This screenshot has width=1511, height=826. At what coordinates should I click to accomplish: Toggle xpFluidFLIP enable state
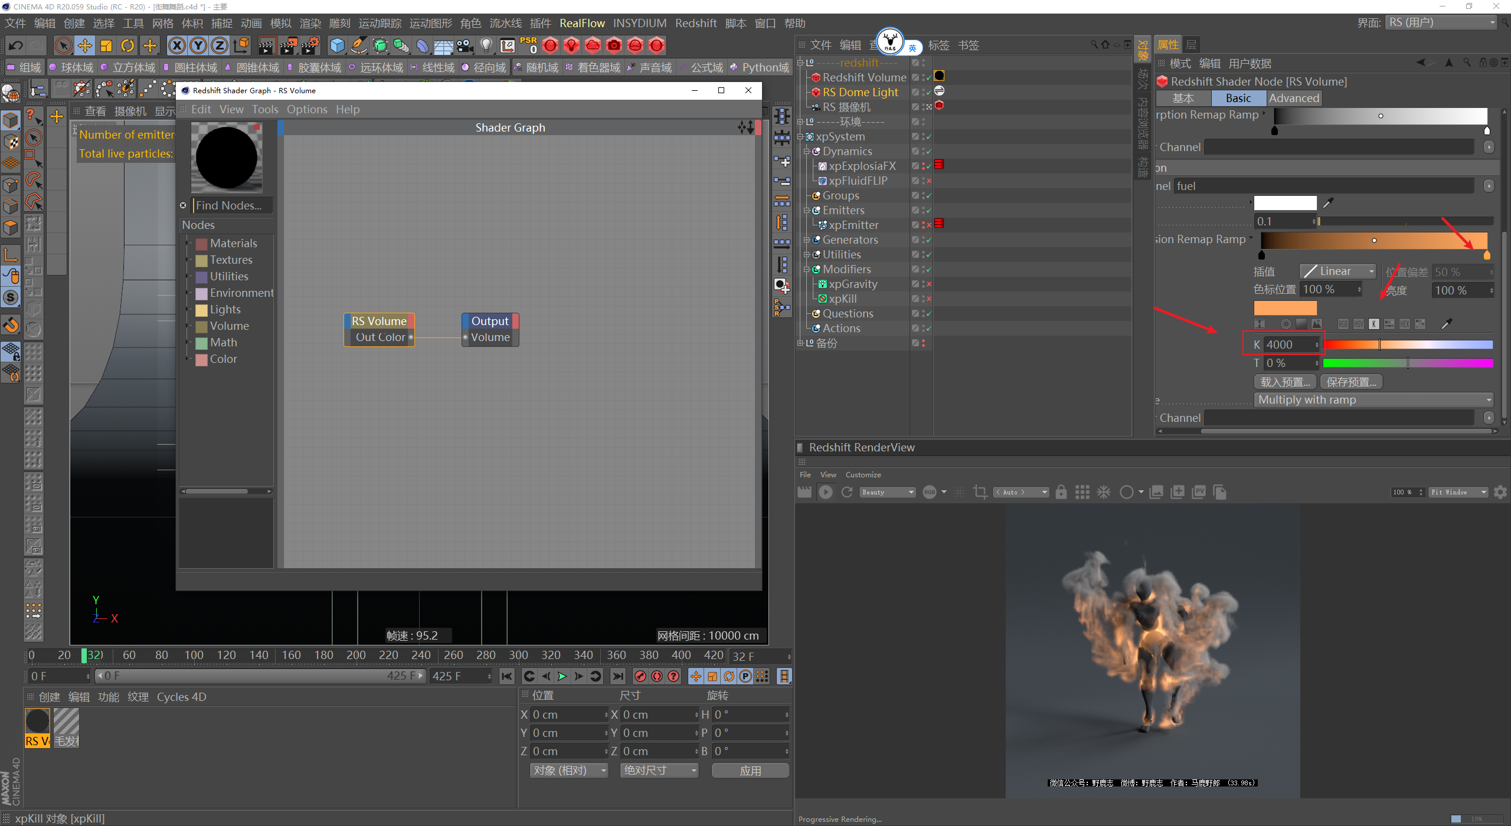[928, 181]
